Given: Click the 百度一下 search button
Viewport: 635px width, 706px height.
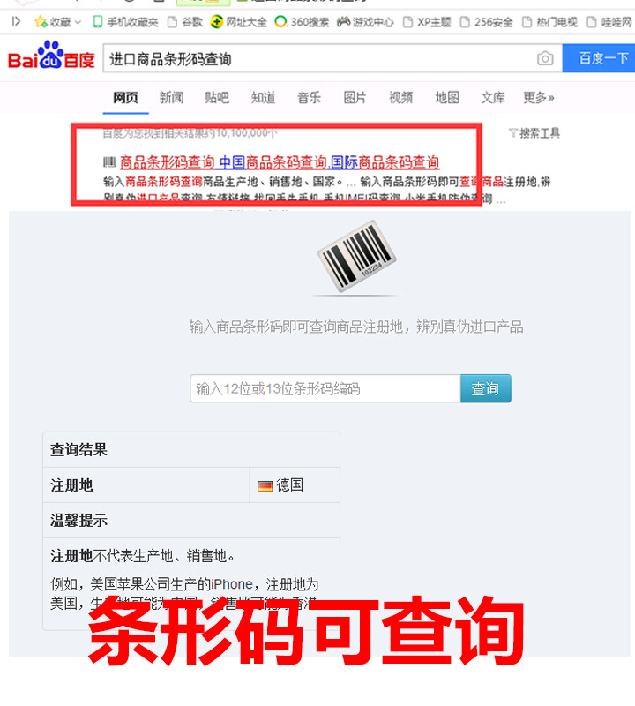Looking at the screenshot, I should point(599,58).
